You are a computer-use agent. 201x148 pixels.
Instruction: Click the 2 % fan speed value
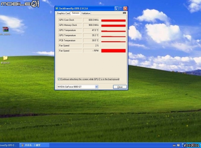click(x=91, y=46)
